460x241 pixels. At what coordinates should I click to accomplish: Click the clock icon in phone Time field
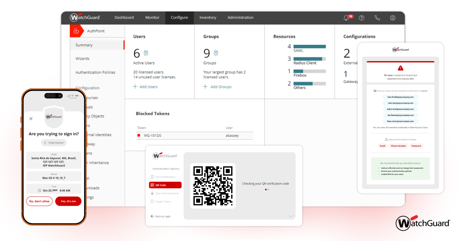pos(39,191)
